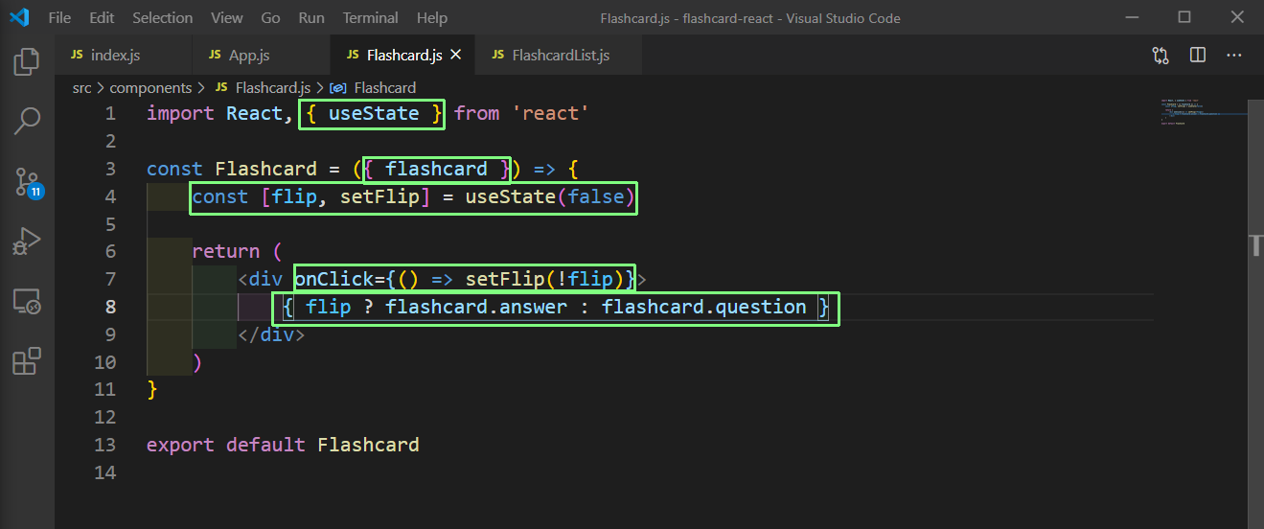Open Source Control view with 11 badge
This screenshot has width=1264, height=529.
click(x=28, y=181)
